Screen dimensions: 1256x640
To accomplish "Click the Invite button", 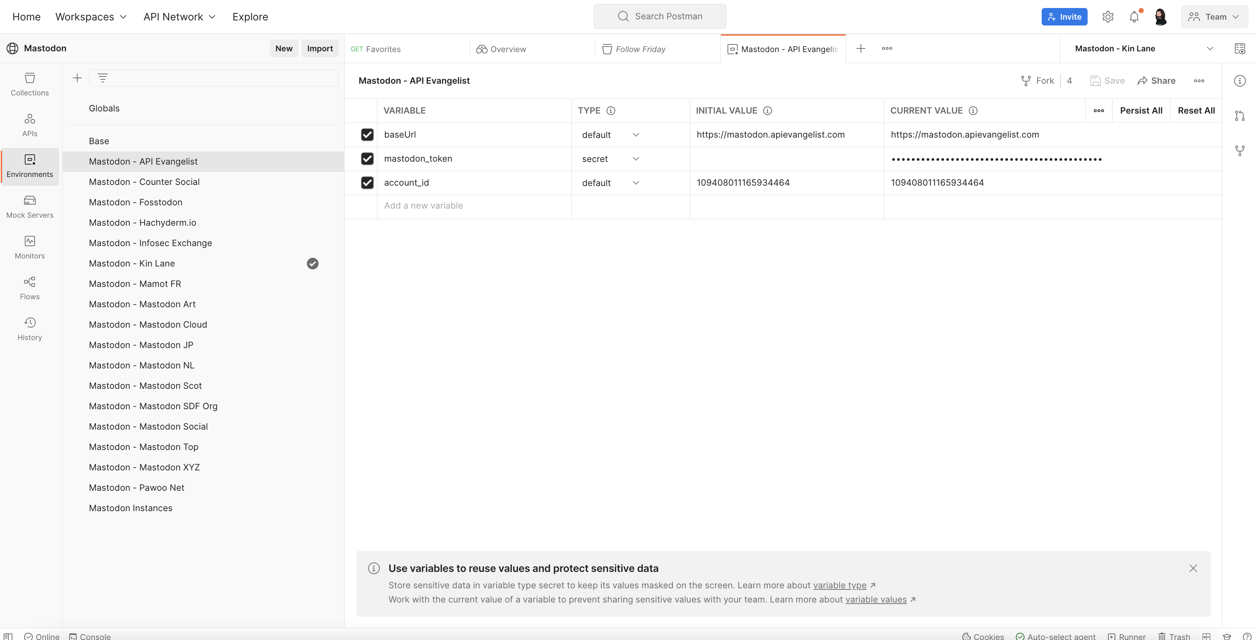I will coord(1064,16).
